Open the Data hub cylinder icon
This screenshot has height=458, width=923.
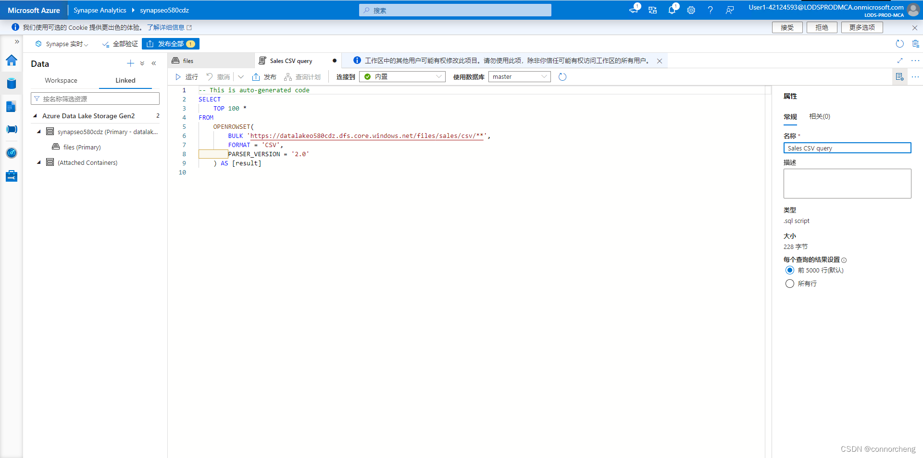pos(12,83)
